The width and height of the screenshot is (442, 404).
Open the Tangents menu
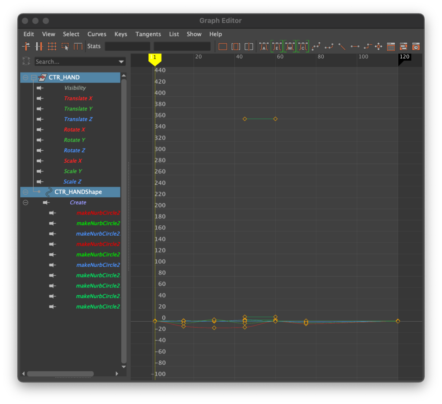click(x=148, y=34)
